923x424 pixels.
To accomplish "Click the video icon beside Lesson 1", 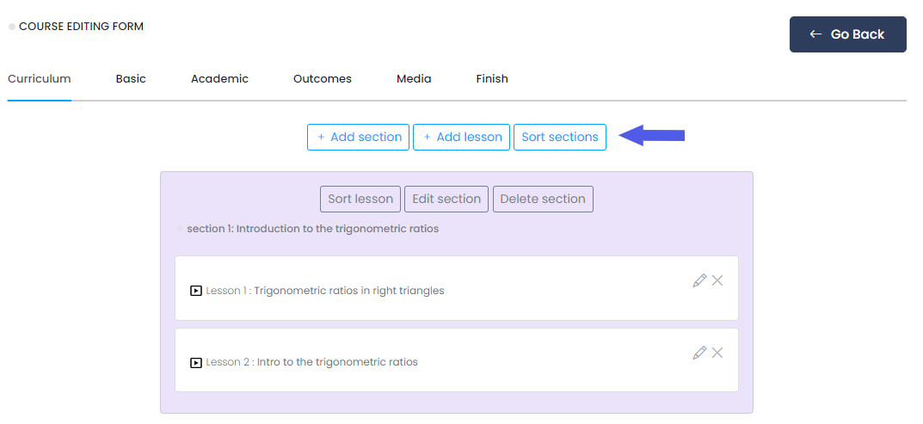I will tap(196, 291).
